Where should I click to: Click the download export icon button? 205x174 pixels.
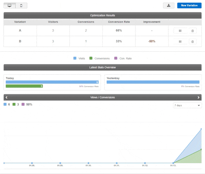coord(169,6)
